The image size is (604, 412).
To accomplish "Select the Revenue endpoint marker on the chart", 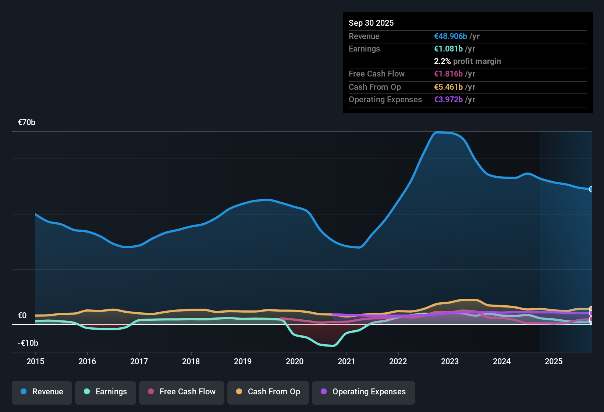I will coord(591,189).
